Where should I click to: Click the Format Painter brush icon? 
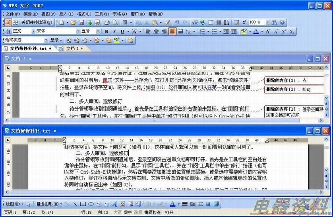[167, 22]
